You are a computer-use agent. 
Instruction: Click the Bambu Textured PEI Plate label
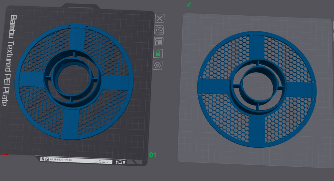(9, 60)
